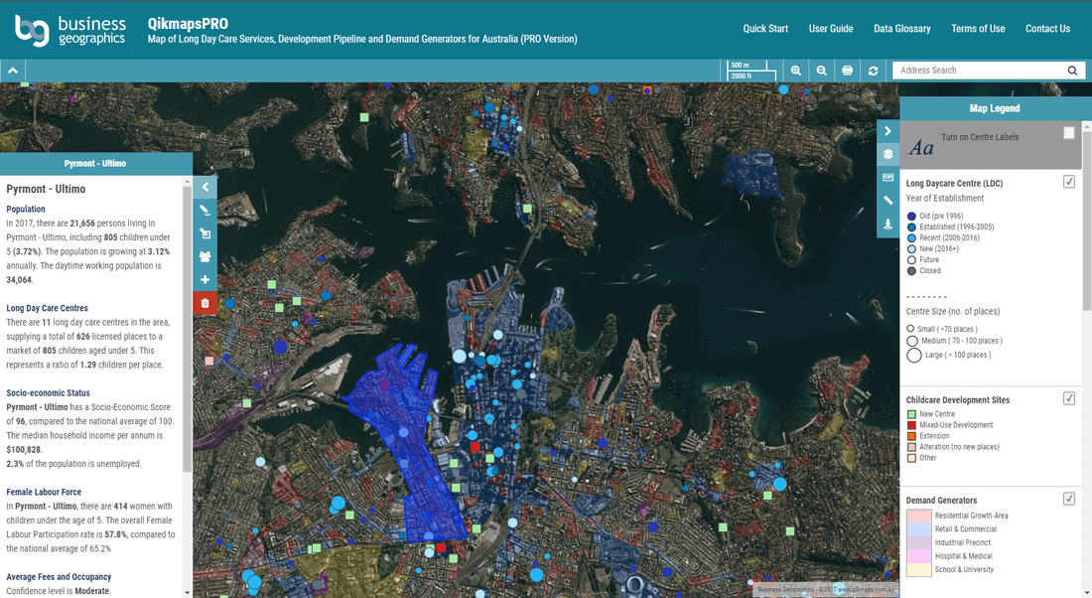1092x598 pixels.
Task: Click the Contact Us link
Action: coord(1047,29)
